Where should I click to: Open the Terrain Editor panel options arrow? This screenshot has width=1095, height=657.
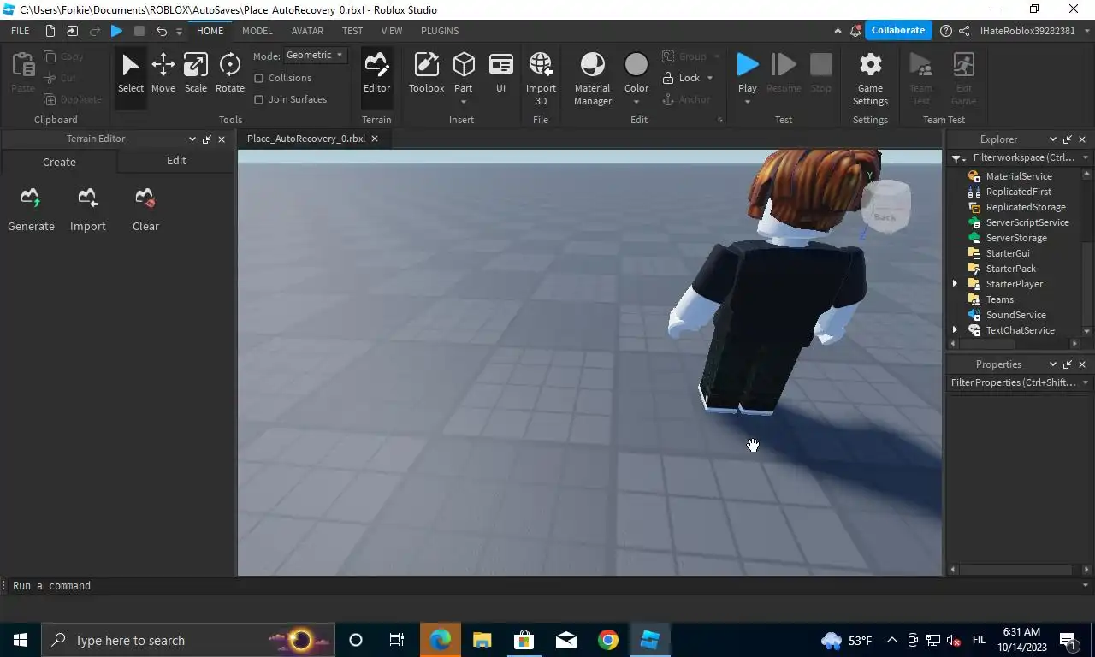192,139
